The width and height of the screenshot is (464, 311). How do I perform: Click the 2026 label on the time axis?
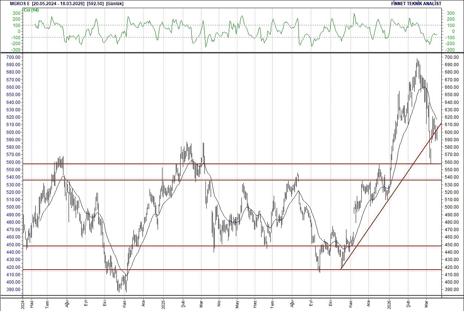390,304
